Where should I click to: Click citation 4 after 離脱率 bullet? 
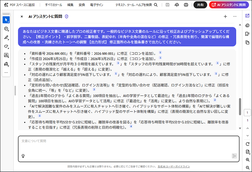pos(131,126)
